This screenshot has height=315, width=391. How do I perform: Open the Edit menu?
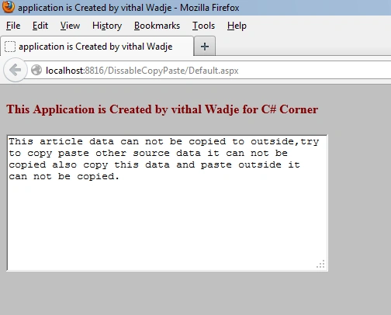[40, 26]
